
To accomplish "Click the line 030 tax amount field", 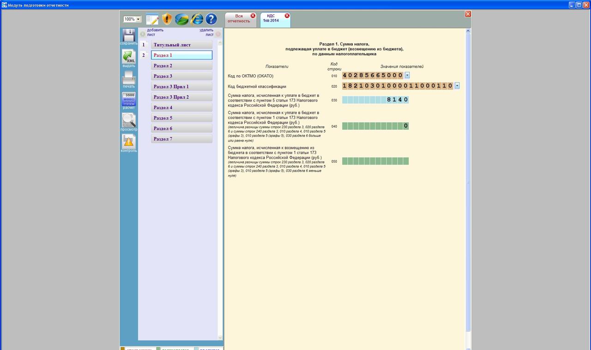I will [x=375, y=100].
